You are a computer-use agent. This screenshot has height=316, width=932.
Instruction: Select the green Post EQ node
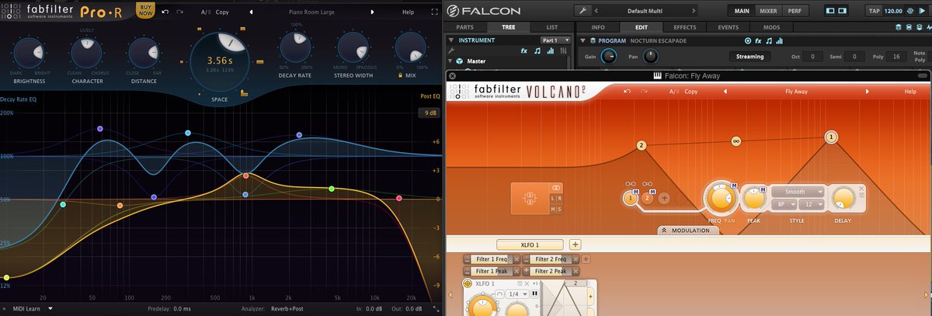pos(332,189)
